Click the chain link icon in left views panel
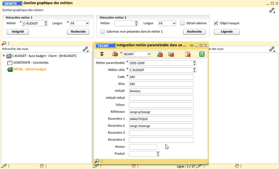Screen dimensions: 279x169 [86, 49]
